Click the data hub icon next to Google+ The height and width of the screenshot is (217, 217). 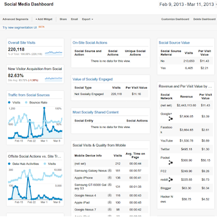click(170, 119)
